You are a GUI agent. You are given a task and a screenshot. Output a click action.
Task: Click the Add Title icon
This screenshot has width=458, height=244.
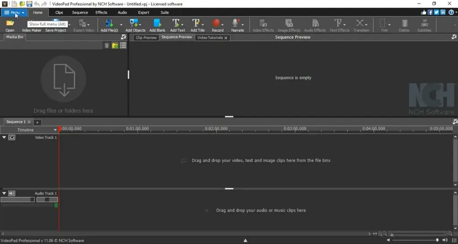point(196,23)
